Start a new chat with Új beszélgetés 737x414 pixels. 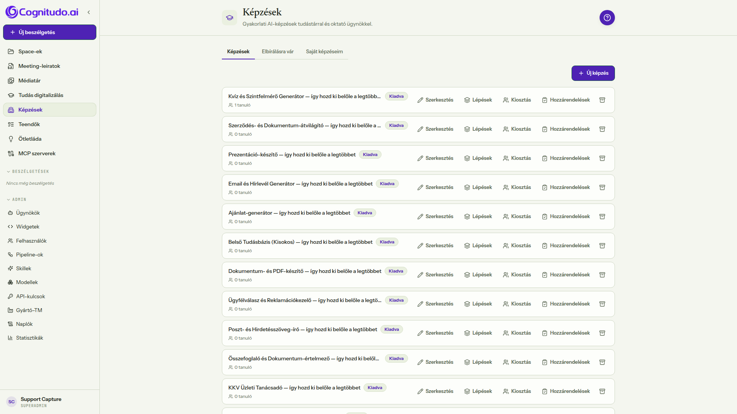(50, 32)
